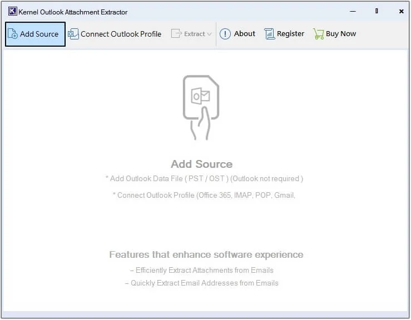The image size is (411, 320).
Task: Minimize the Kernel Outlook Attachment Extractor window
Action: tap(353, 11)
